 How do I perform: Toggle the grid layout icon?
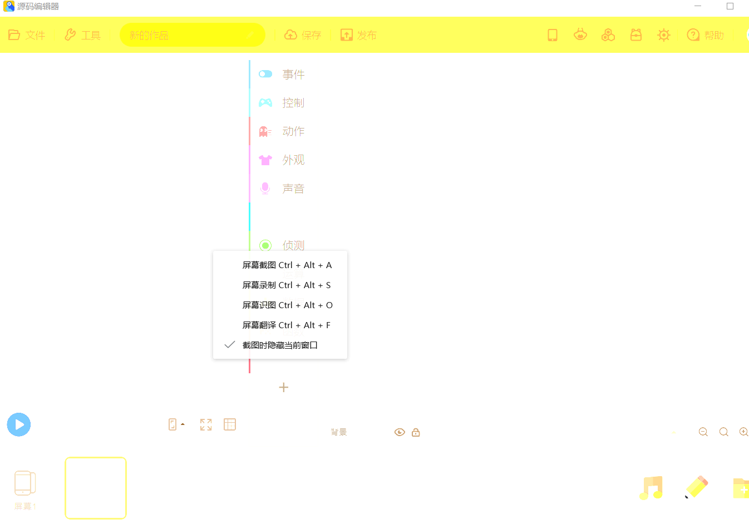230,424
